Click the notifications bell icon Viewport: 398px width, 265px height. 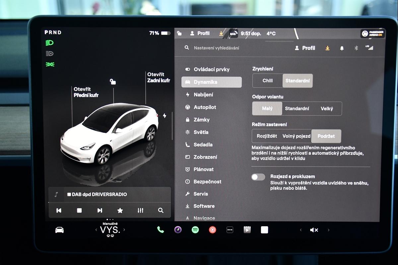tap(342, 48)
